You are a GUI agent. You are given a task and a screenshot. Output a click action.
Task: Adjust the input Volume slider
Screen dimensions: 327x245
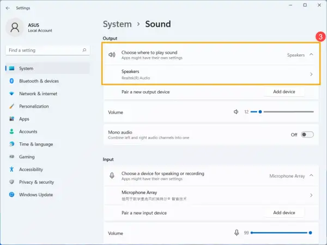281,233
